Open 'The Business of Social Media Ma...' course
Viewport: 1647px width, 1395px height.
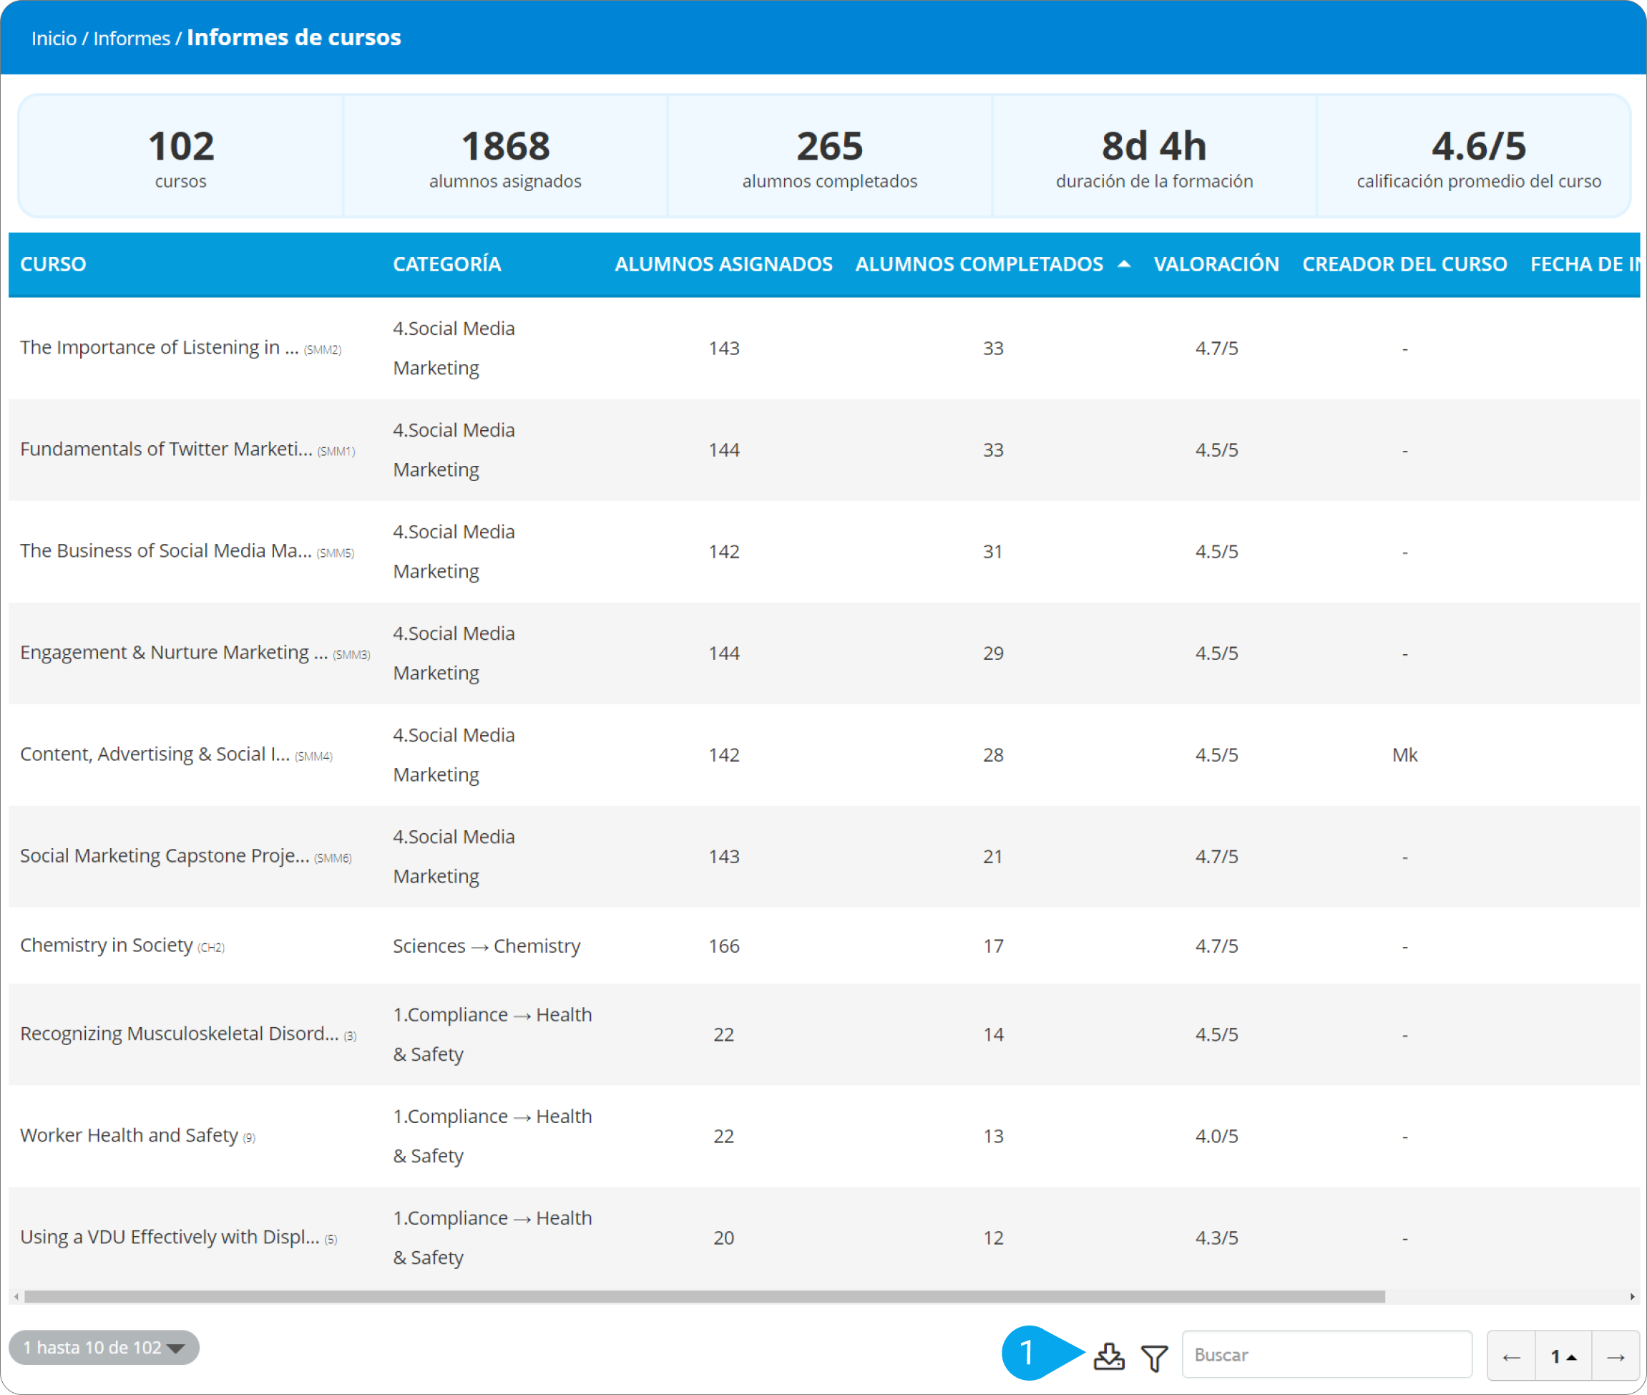point(166,550)
